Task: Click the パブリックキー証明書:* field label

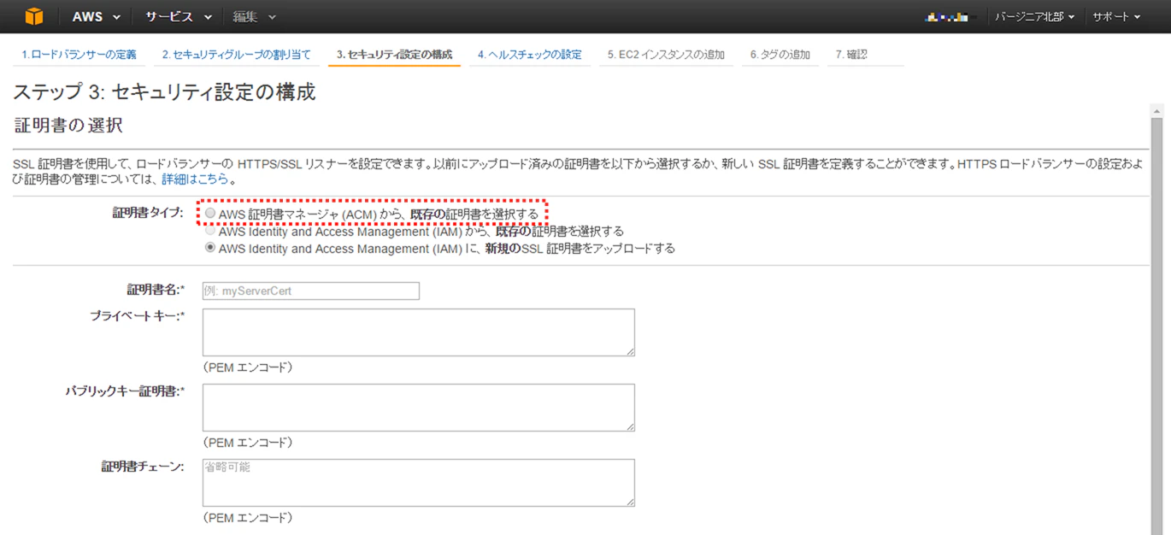Action: (126, 391)
